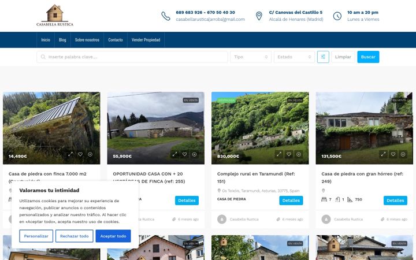This screenshot has height=260, width=416.
Task: Open photo of 131,500€ stone house
Action: (364, 128)
